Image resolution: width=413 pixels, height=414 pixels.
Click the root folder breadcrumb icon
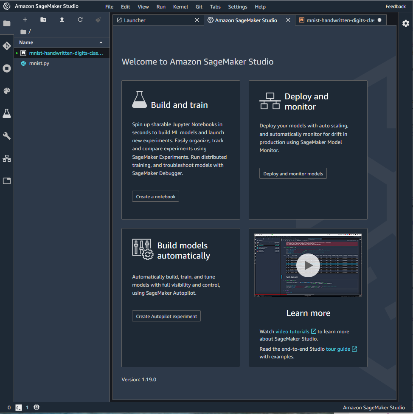pyautogui.click(x=23, y=32)
